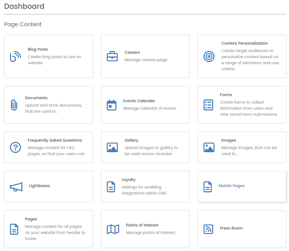Open the Events Calendar title
Image resolution: width=289 pixels, height=251 pixels.
139,101
